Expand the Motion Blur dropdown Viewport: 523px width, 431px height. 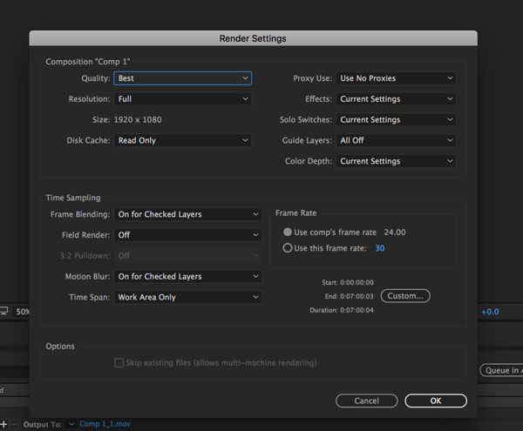click(x=188, y=277)
